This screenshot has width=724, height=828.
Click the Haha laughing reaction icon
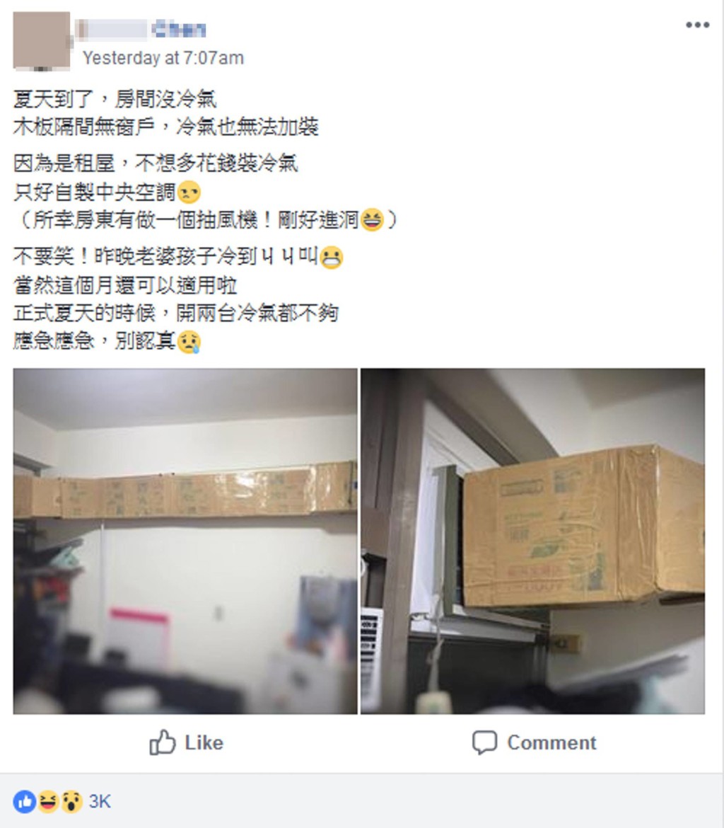[x=48, y=802]
